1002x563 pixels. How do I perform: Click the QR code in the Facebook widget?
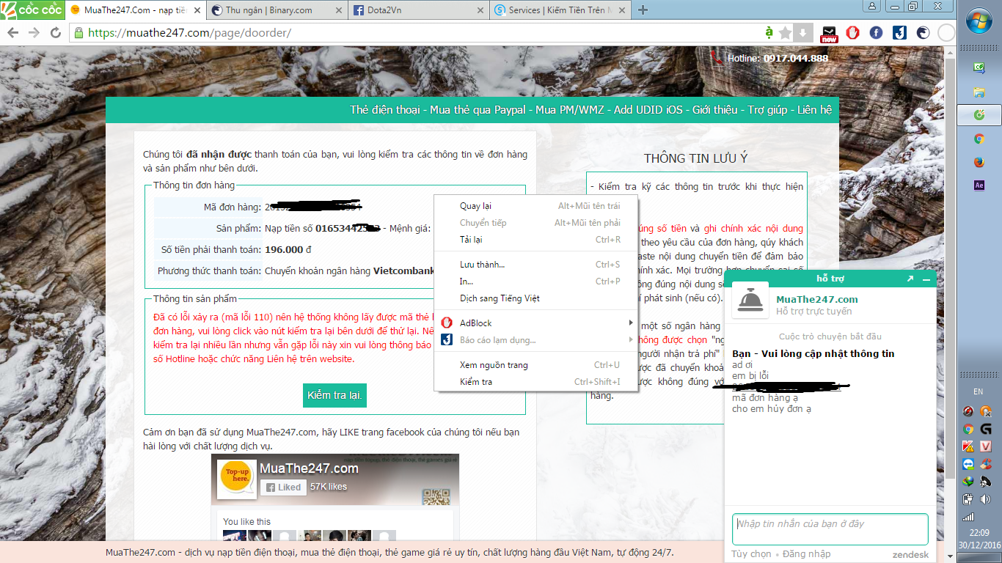pyautogui.click(x=436, y=497)
